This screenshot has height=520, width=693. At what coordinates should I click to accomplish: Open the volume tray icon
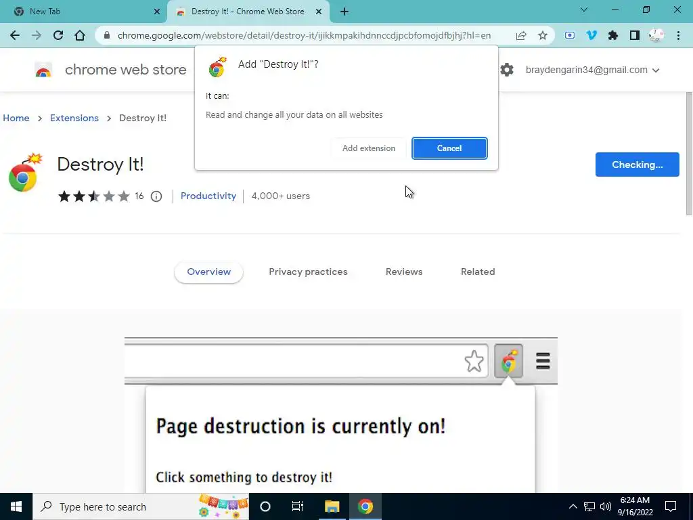tap(606, 506)
